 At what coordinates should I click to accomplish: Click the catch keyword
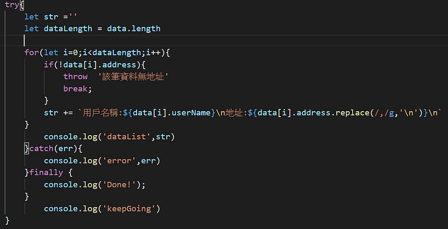(41, 149)
